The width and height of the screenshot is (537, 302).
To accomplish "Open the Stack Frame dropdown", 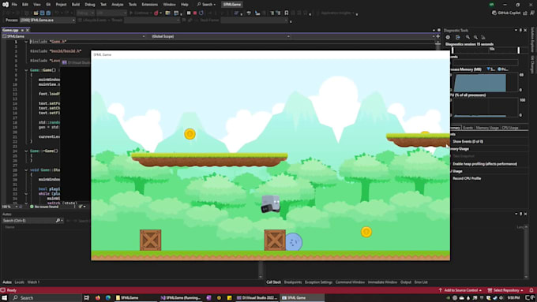I will tap(254, 21).
